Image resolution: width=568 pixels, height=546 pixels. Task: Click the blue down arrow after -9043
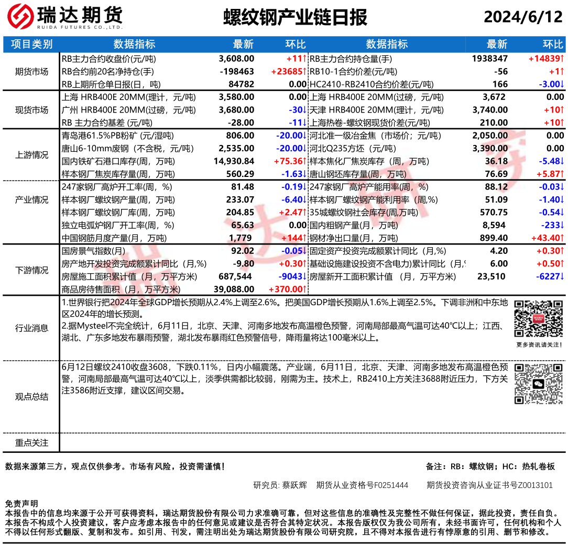coord(305,276)
